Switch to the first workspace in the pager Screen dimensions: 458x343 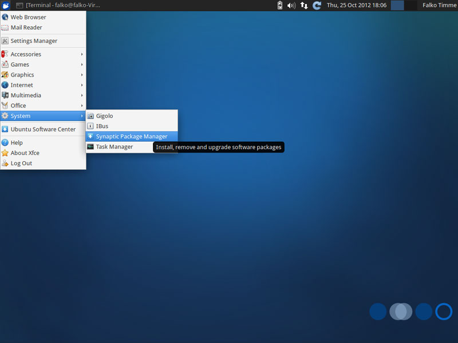click(397, 5)
